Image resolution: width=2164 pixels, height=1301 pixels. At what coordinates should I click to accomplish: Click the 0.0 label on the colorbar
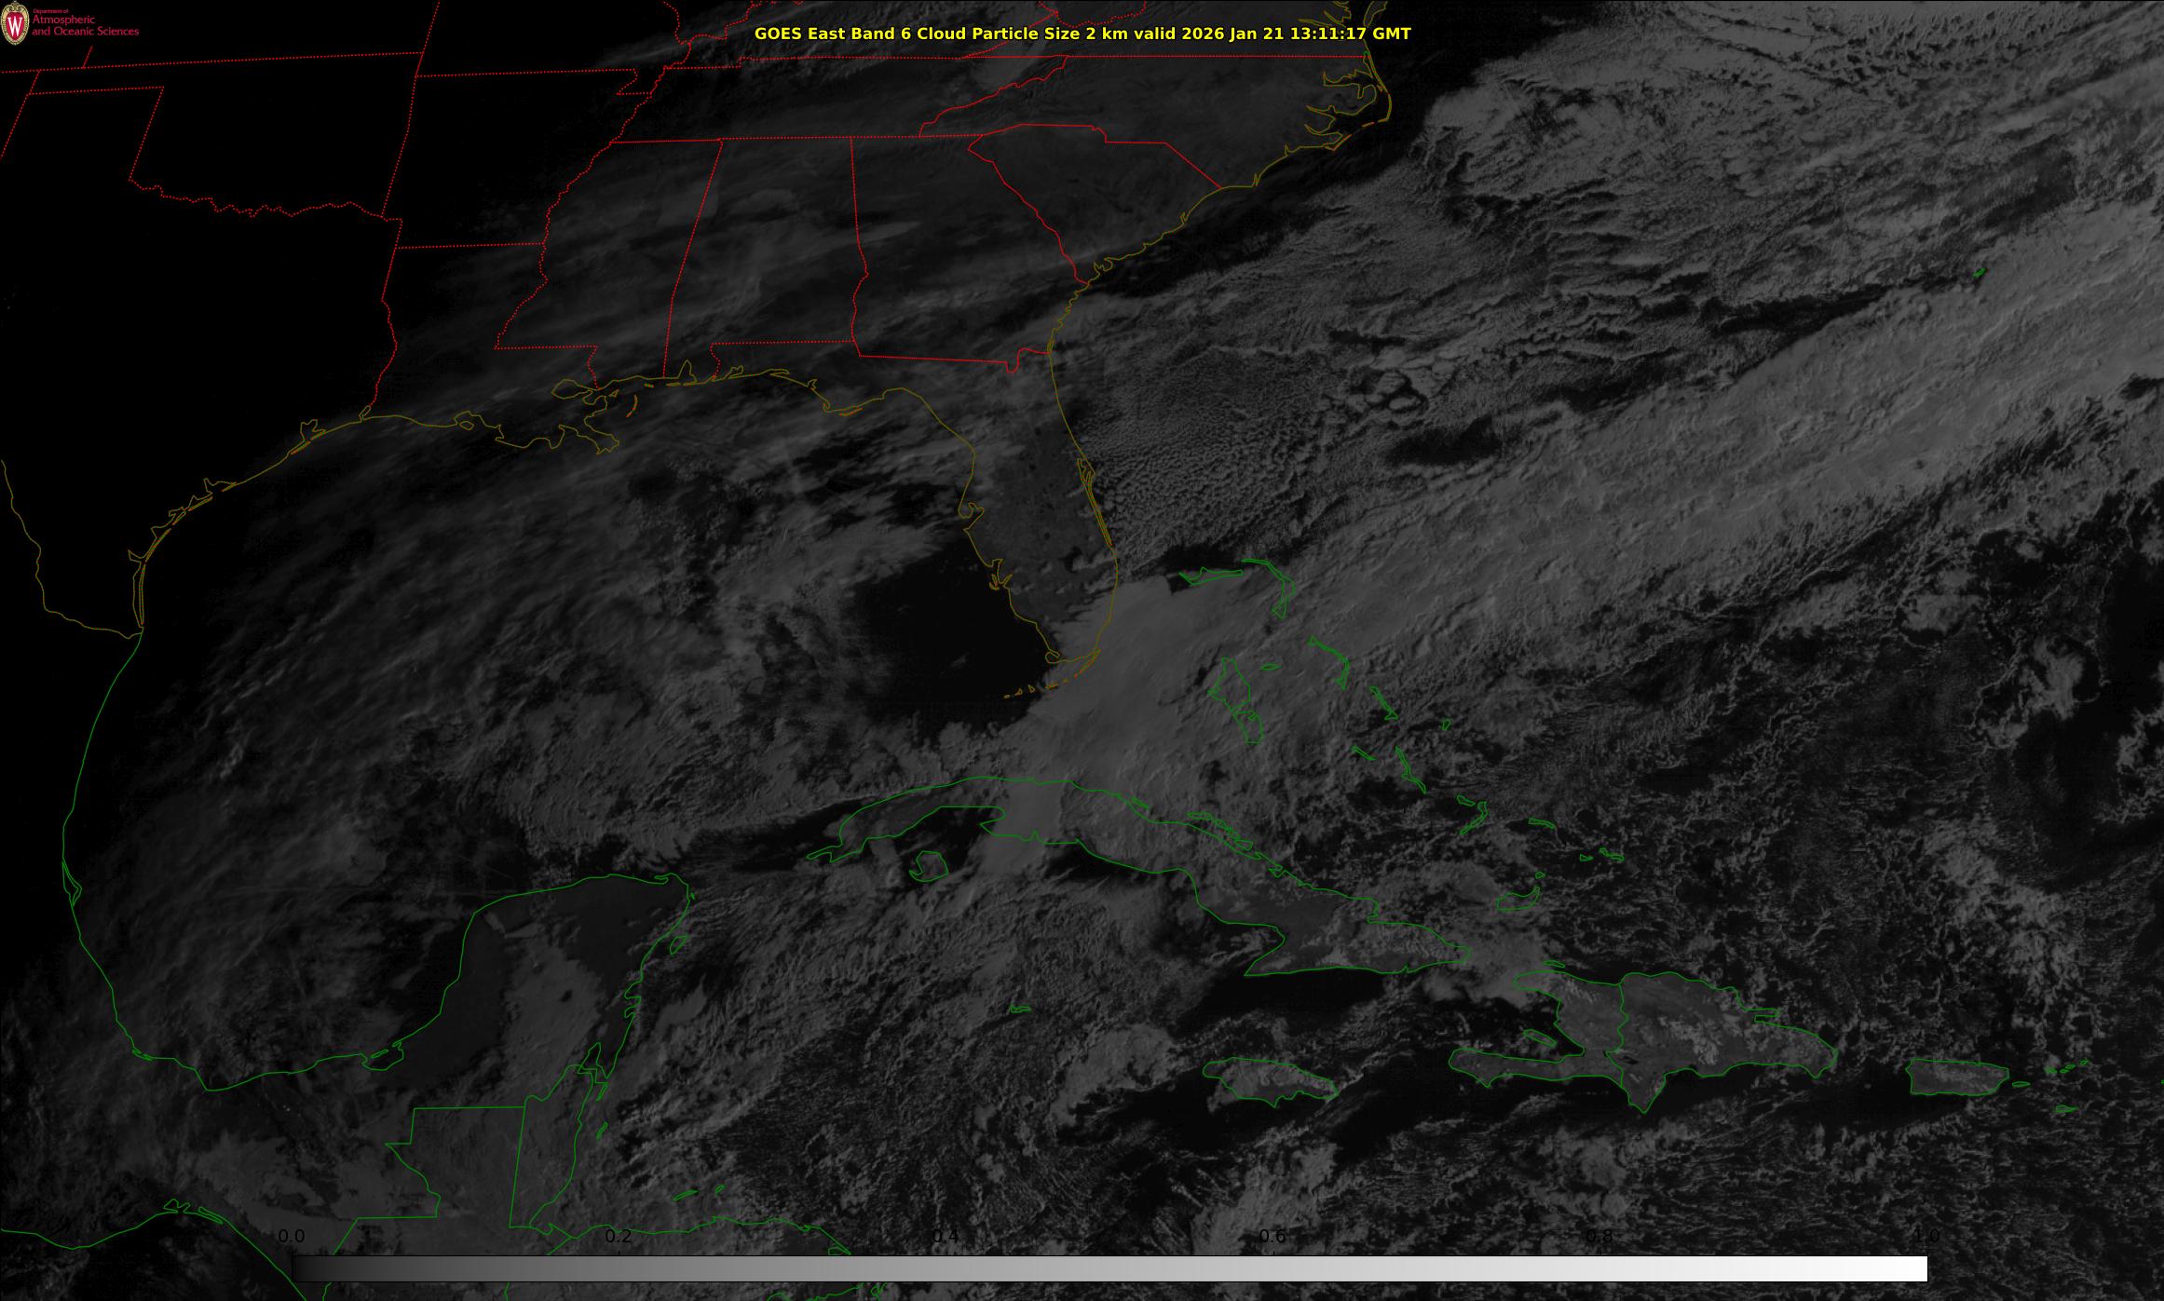[292, 1236]
